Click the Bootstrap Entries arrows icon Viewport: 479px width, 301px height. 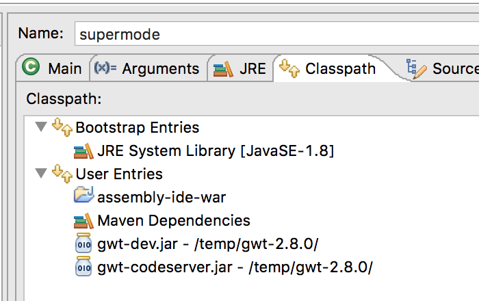click(x=62, y=127)
